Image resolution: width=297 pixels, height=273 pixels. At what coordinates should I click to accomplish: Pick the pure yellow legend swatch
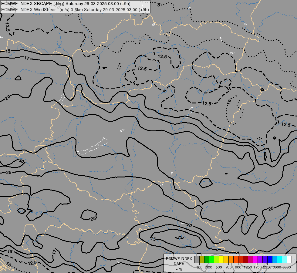click(221, 259)
